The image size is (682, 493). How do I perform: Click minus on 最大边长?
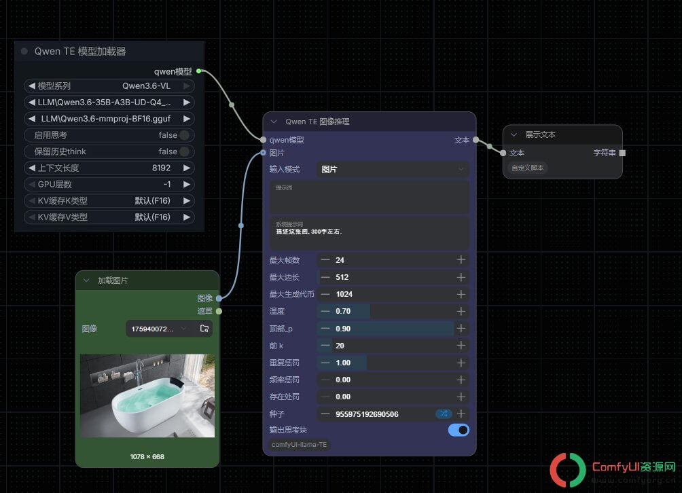click(325, 277)
